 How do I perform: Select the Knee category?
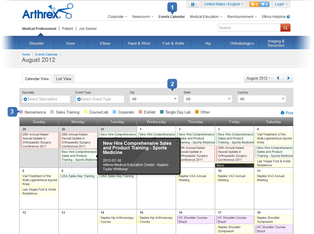tap(70, 43)
